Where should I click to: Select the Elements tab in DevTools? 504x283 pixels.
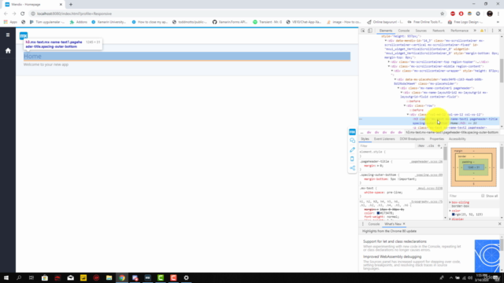tap(386, 31)
